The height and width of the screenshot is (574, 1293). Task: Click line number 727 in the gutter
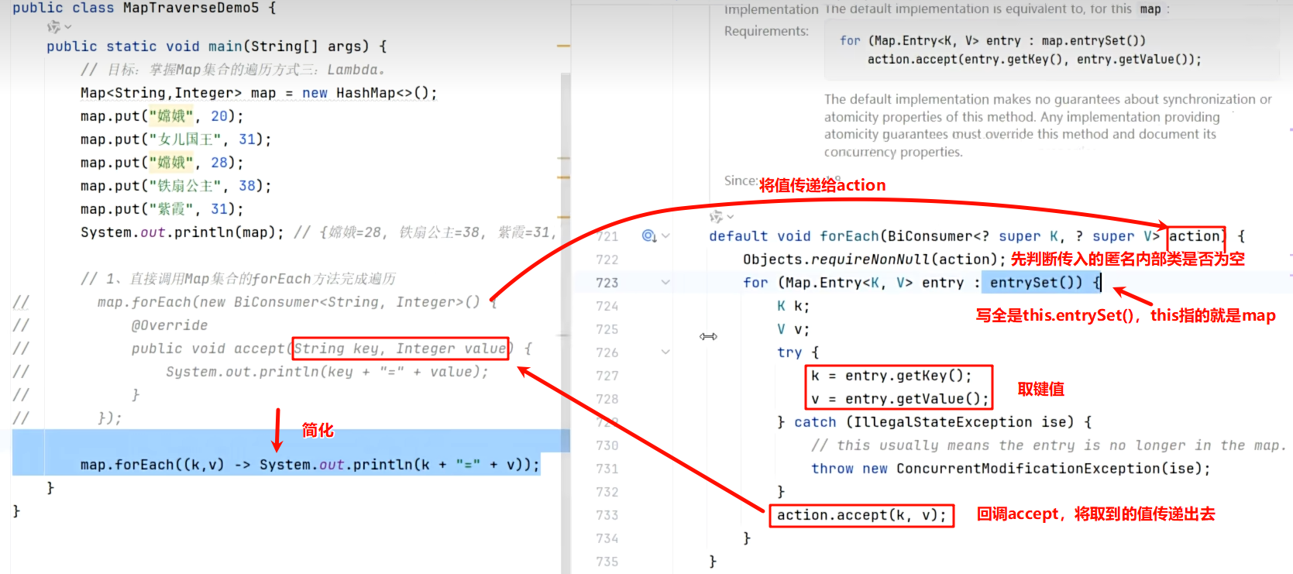coord(607,376)
